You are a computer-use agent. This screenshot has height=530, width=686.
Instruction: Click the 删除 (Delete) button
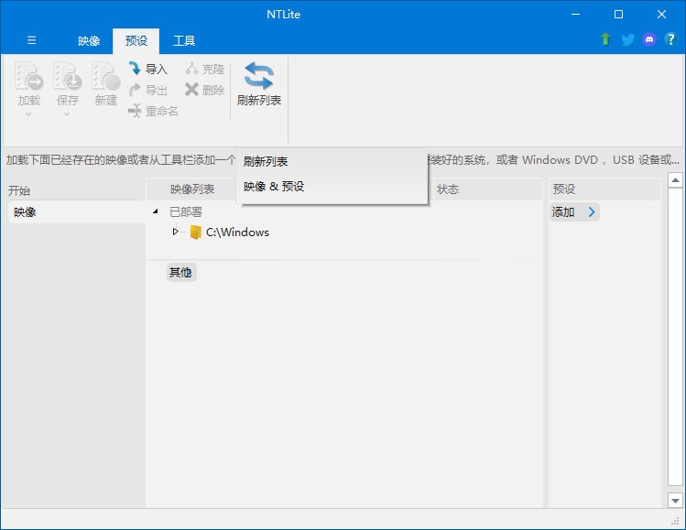(205, 90)
